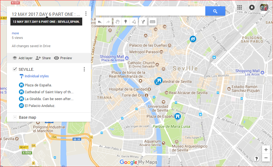Click the Parque de María Luisa label
Viewport: 273px width, 167px height.
tap(171, 127)
